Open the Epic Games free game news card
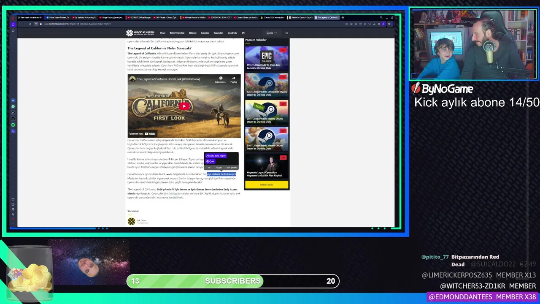 click(x=267, y=58)
